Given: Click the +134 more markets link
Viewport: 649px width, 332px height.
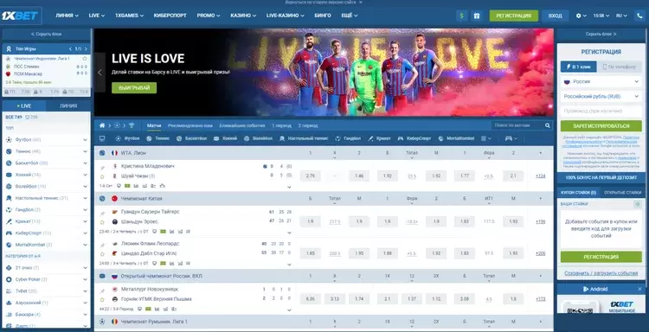Looking at the screenshot, I should point(540,176).
